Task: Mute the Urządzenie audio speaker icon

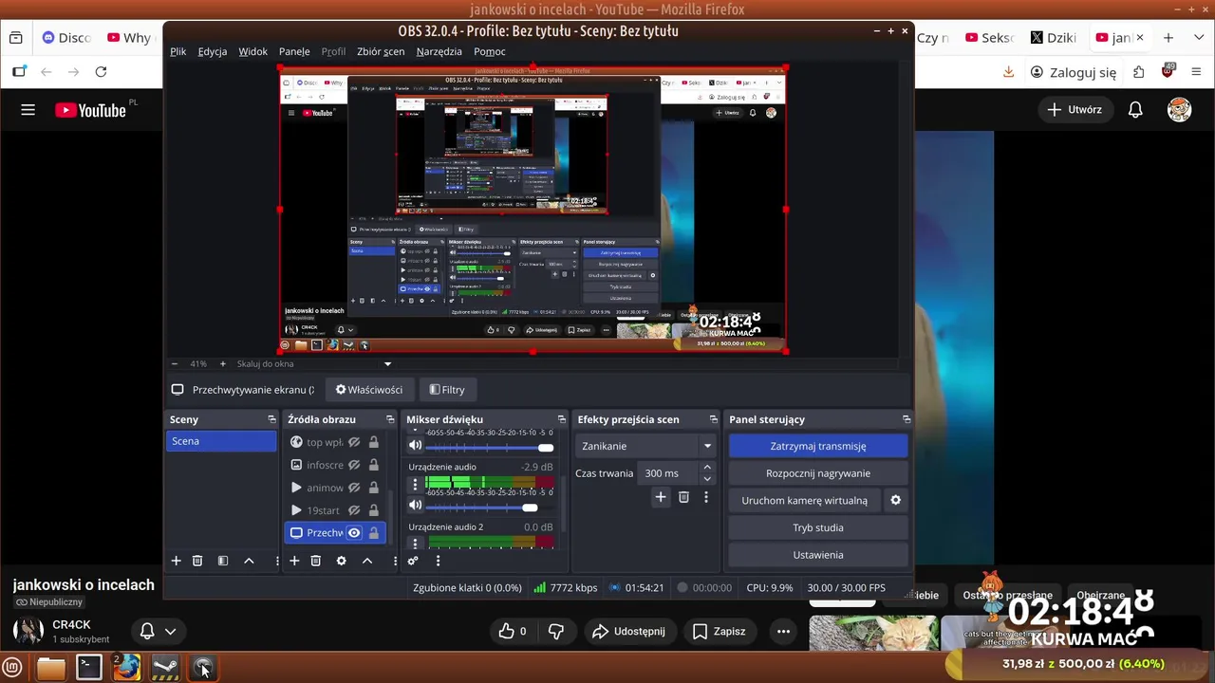Action: (x=415, y=507)
